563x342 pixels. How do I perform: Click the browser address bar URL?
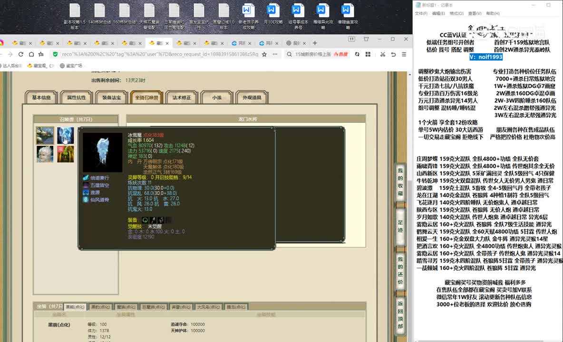[x=160, y=54]
